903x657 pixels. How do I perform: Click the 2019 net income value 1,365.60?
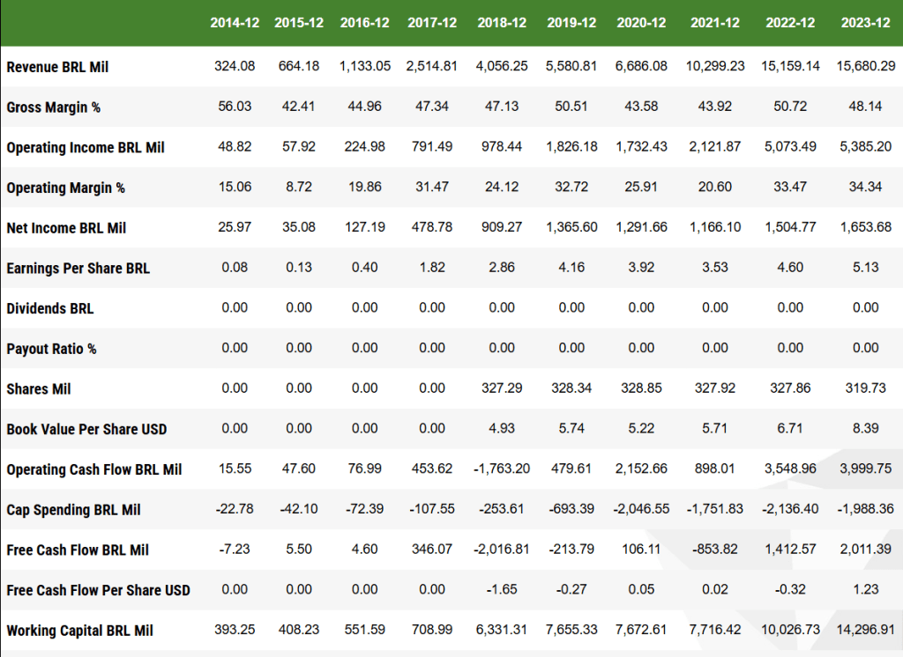pyautogui.click(x=571, y=227)
